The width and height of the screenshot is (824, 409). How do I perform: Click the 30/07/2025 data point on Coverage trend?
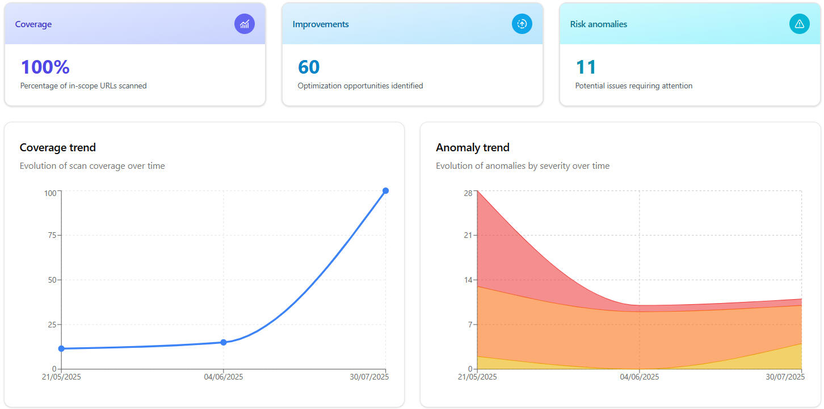(386, 191)
